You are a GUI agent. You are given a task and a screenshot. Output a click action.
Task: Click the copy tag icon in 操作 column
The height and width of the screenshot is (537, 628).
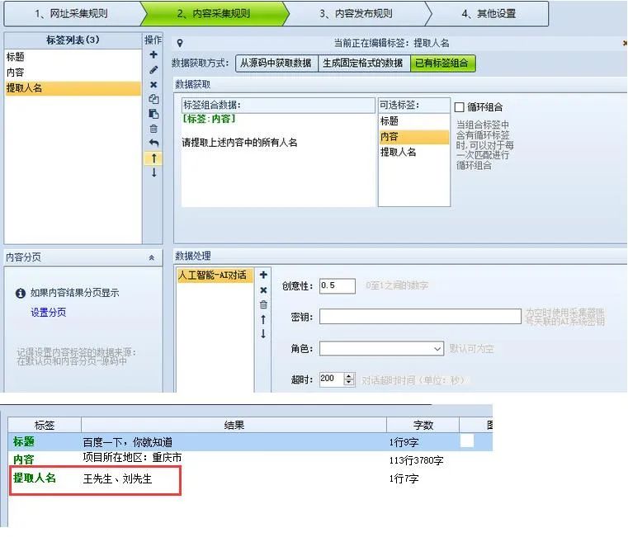(153, 99)
